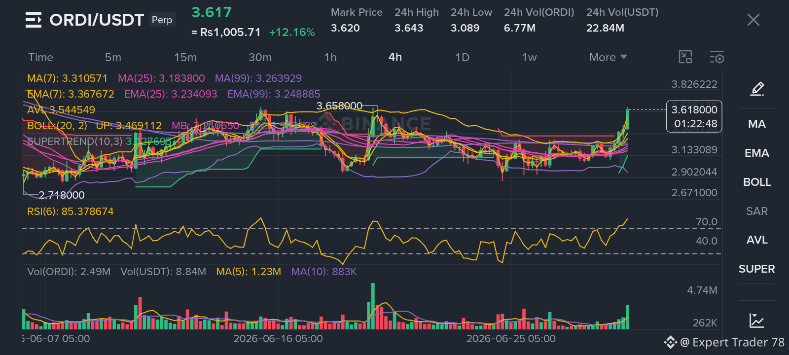
Task: Open the hamburger menu beside ORDI/USDT
Action: click(34, 20)
